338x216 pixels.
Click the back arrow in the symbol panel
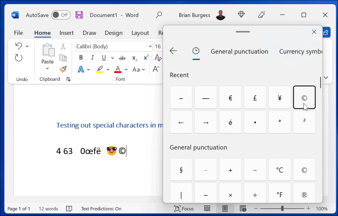coord(173,51)
